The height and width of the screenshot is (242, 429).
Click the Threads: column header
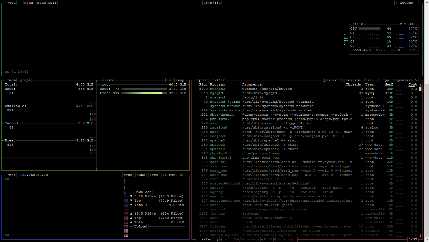coord(355,84)
